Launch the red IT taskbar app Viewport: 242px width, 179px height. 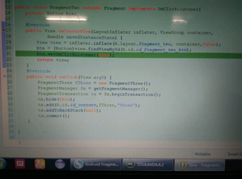[x=20, y=164]
